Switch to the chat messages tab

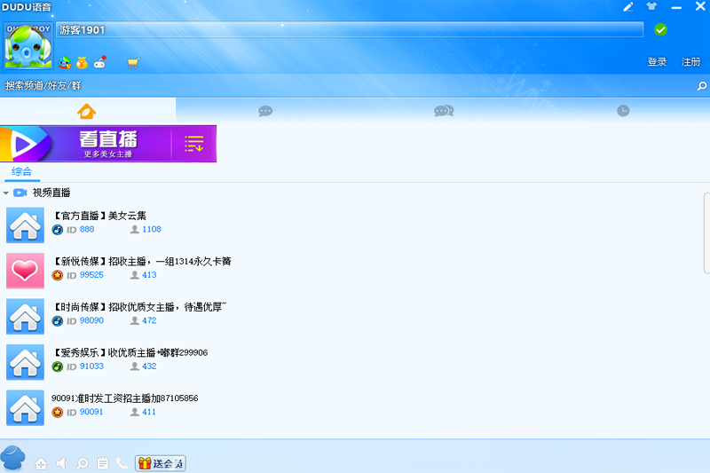pyautogui.click(x=264, y=111)
